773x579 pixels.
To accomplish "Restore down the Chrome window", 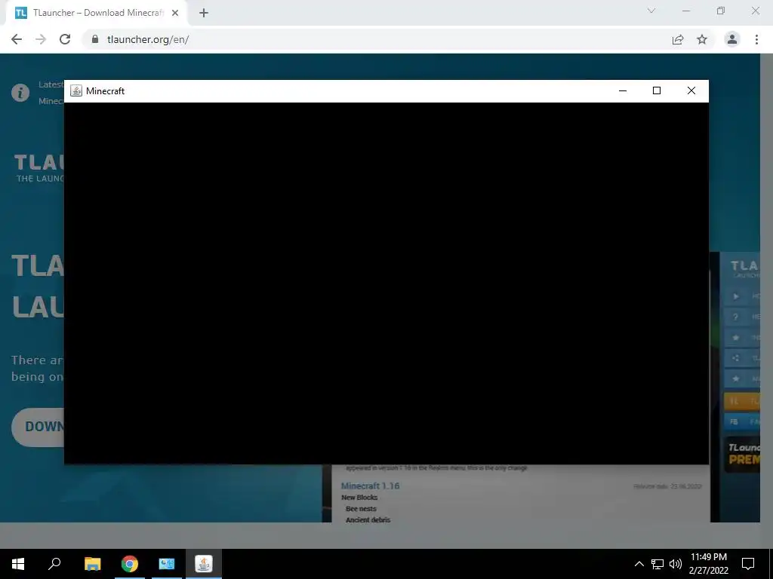I will point(721,11).
